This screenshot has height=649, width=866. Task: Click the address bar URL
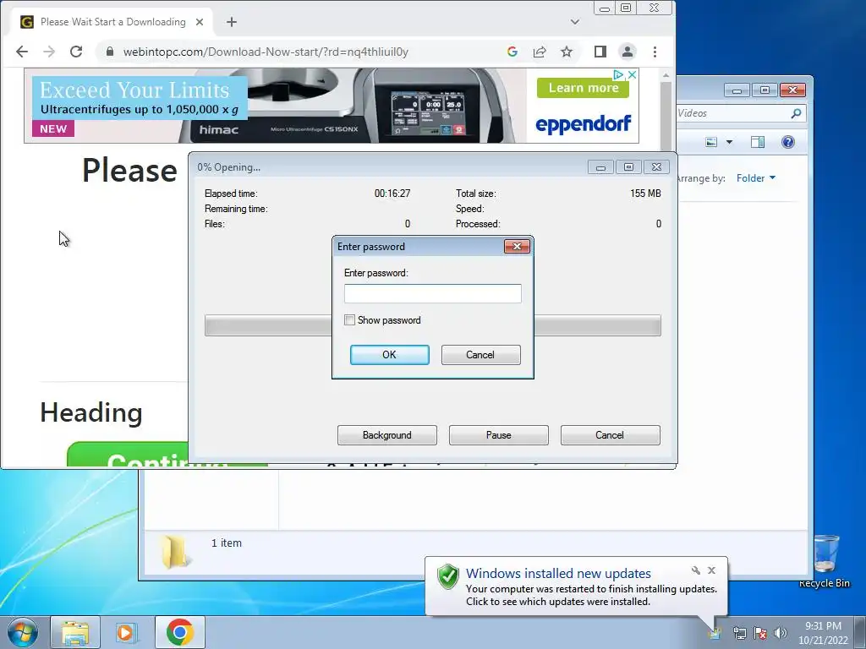pyautogui.click(x=266, y=52)
